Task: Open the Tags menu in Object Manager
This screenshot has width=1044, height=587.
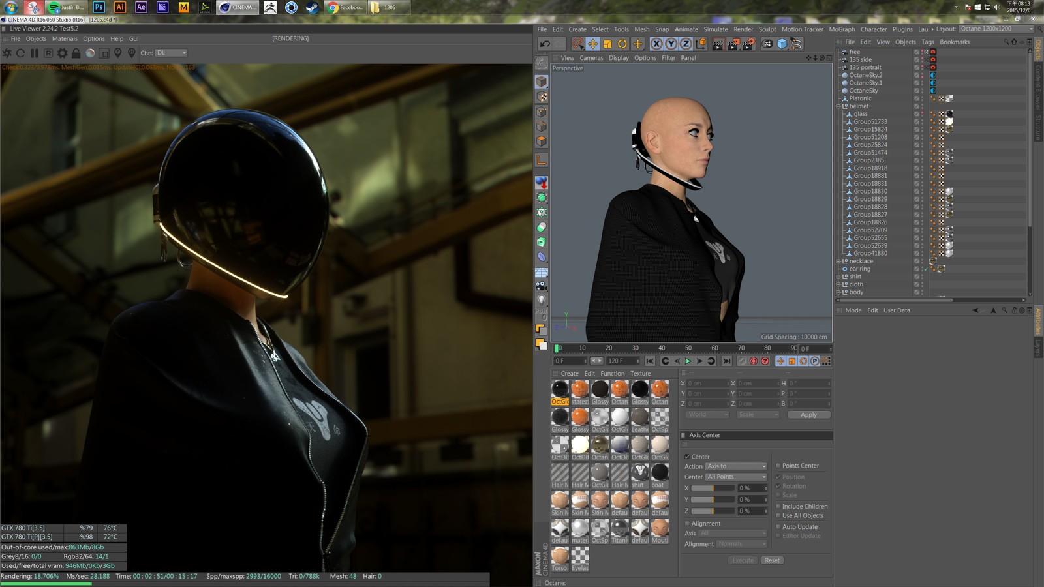Action: (928, 42)
